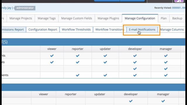Click reporter checkmark in the 'nents' row
The height and width of the screenshot is (105, 187).
[77, 75]
